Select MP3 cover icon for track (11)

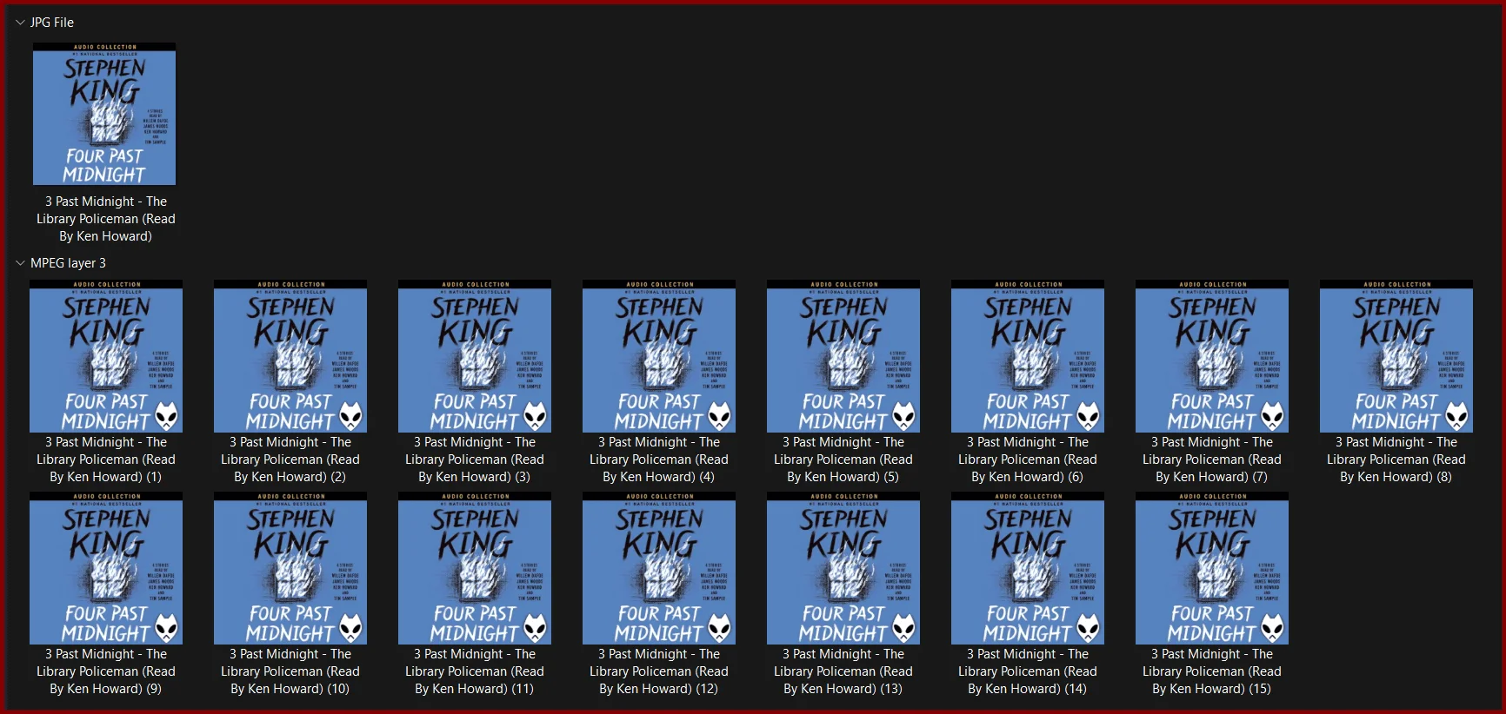click(x=475, y=568)
